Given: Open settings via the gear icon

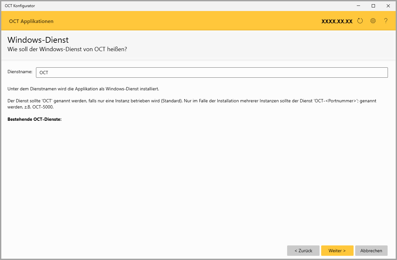Looking at the screenshot, I should point(373,21).
